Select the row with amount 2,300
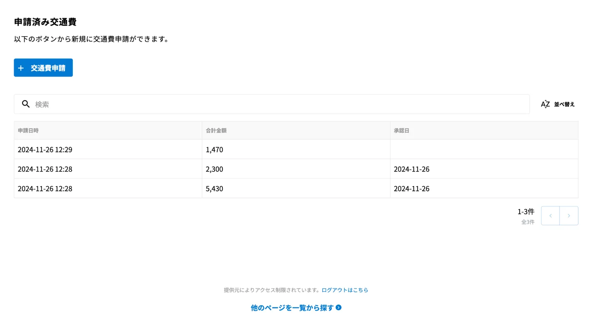Viewport: 592px width, 333px height. pyautogui.click(x=214, y=169)
